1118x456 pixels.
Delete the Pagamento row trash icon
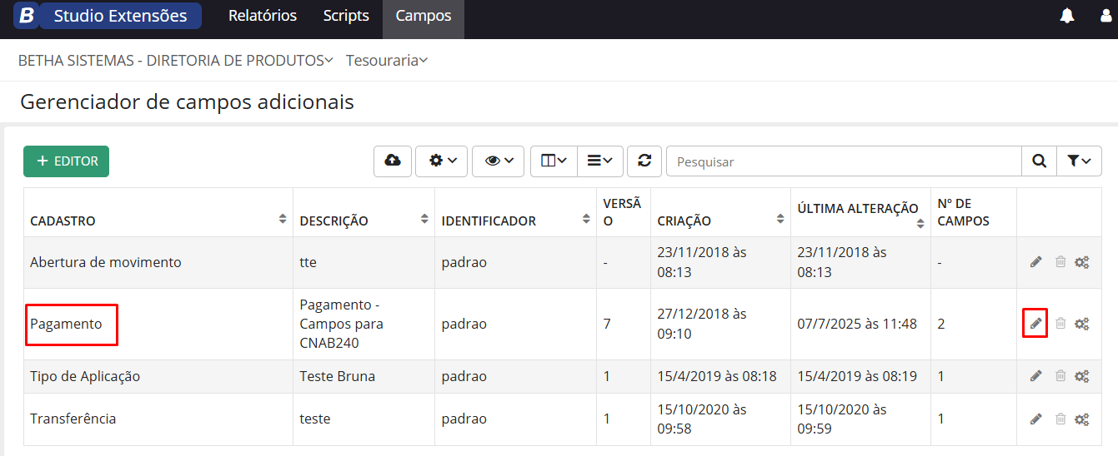click(1060, 324)
